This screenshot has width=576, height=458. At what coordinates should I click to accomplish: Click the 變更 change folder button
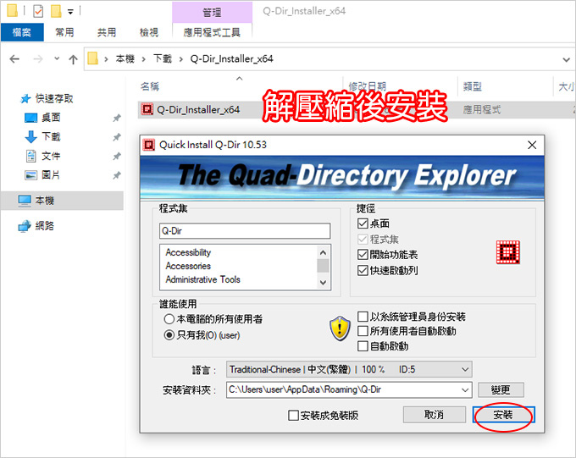[x=501, y=389]
